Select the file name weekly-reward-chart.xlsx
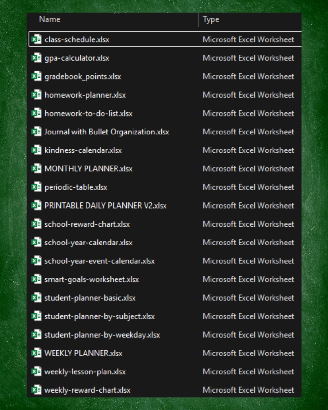Image resolution: width=328 pixels, height=410 pixels. 87,390
